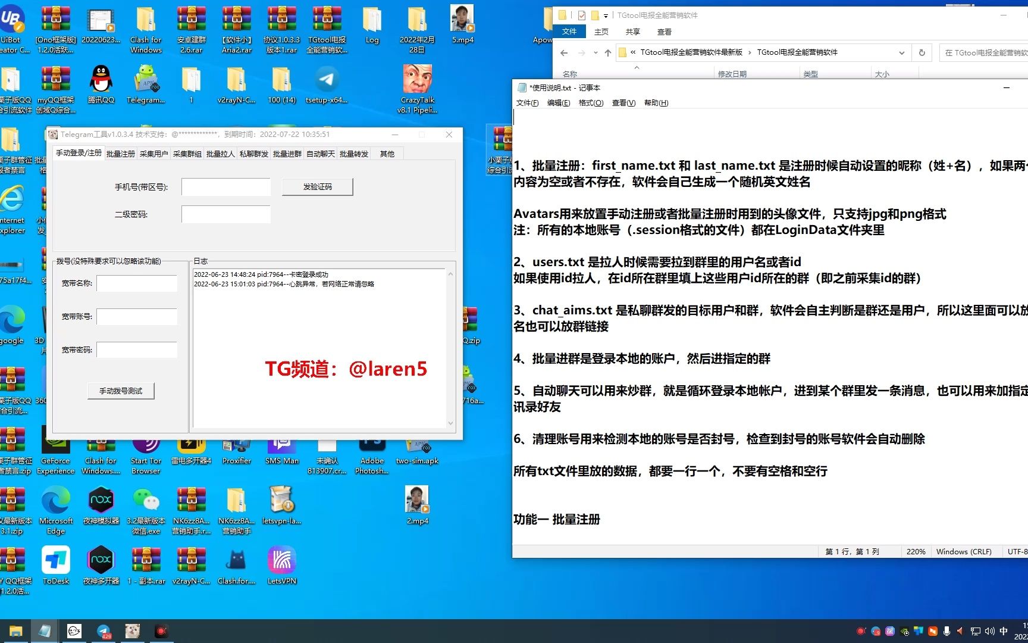The width and height of the screenshot is (1028, 643).
Task: Click the 发验证码 button
Action: [317, 186]
